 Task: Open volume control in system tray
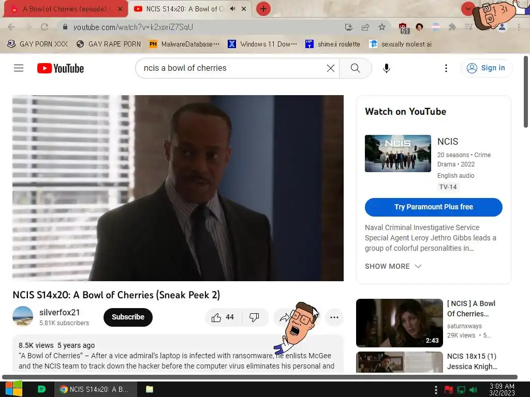pos(473,390)
